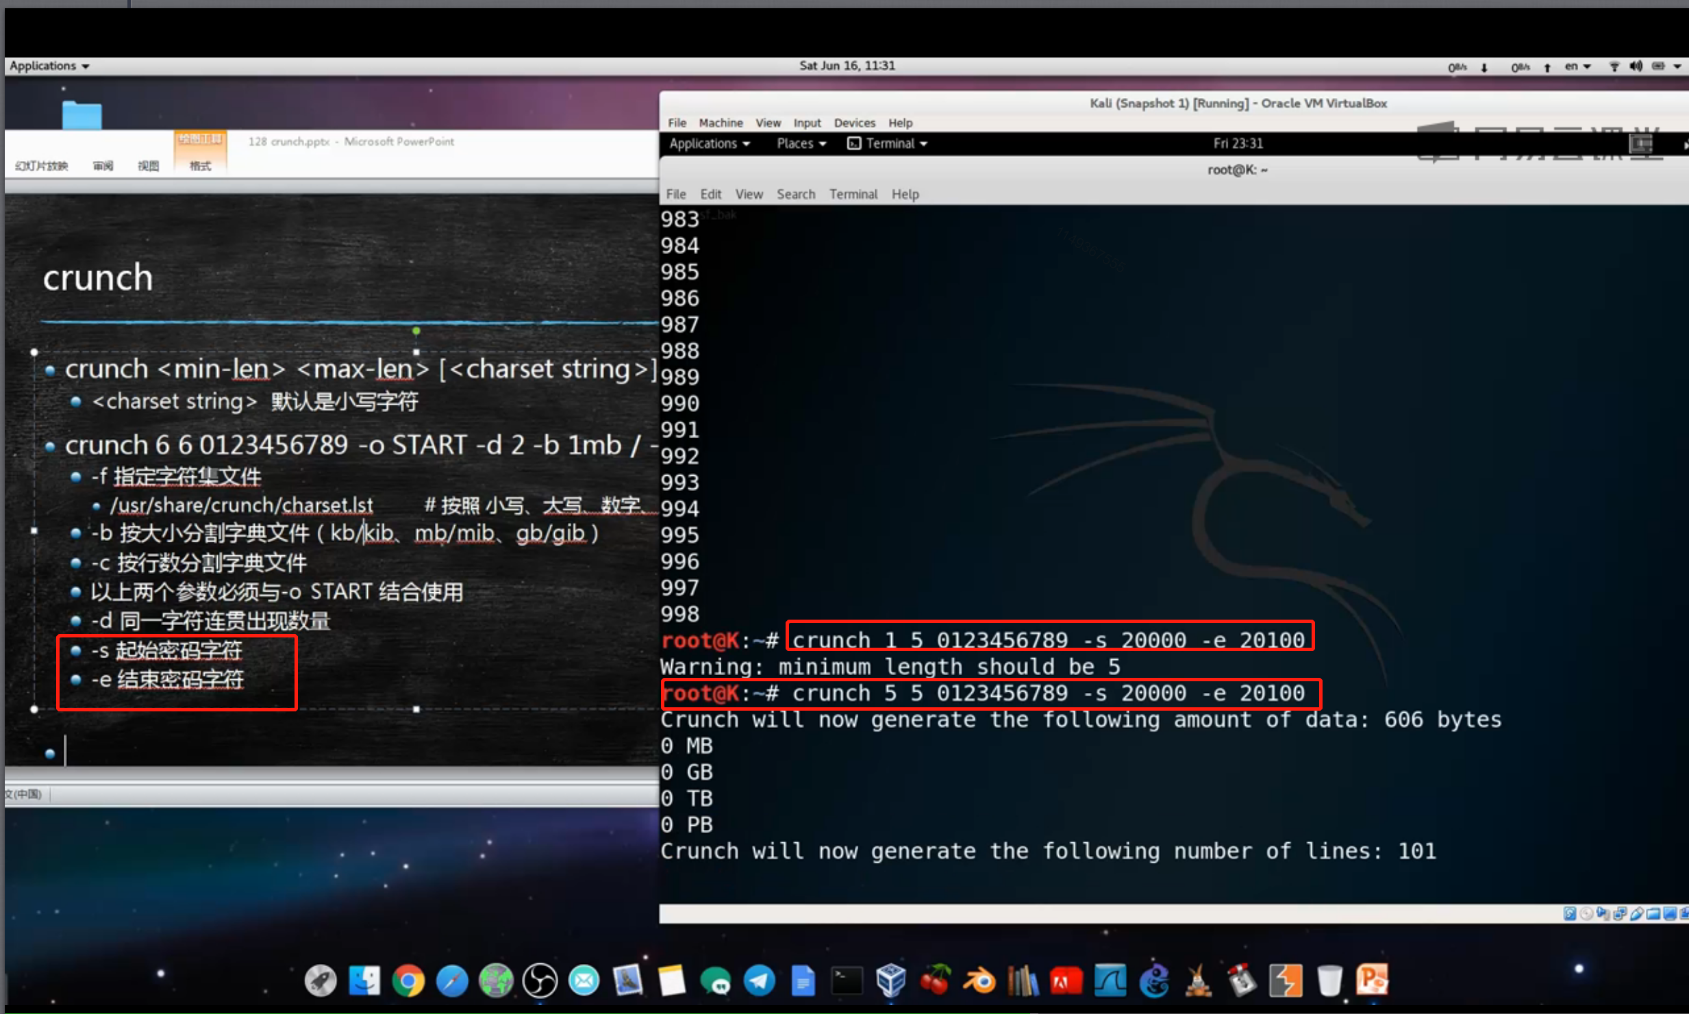Open OBS Studio dock icon
The width and height of the screenshot is (1689, 1014).
pyautogui.click(x=540, y=981)
